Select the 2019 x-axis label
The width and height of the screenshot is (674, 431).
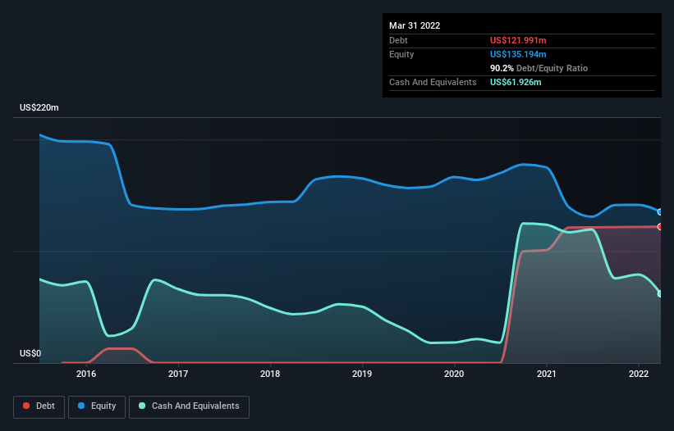pyautogui.click(x=362, y=374)
